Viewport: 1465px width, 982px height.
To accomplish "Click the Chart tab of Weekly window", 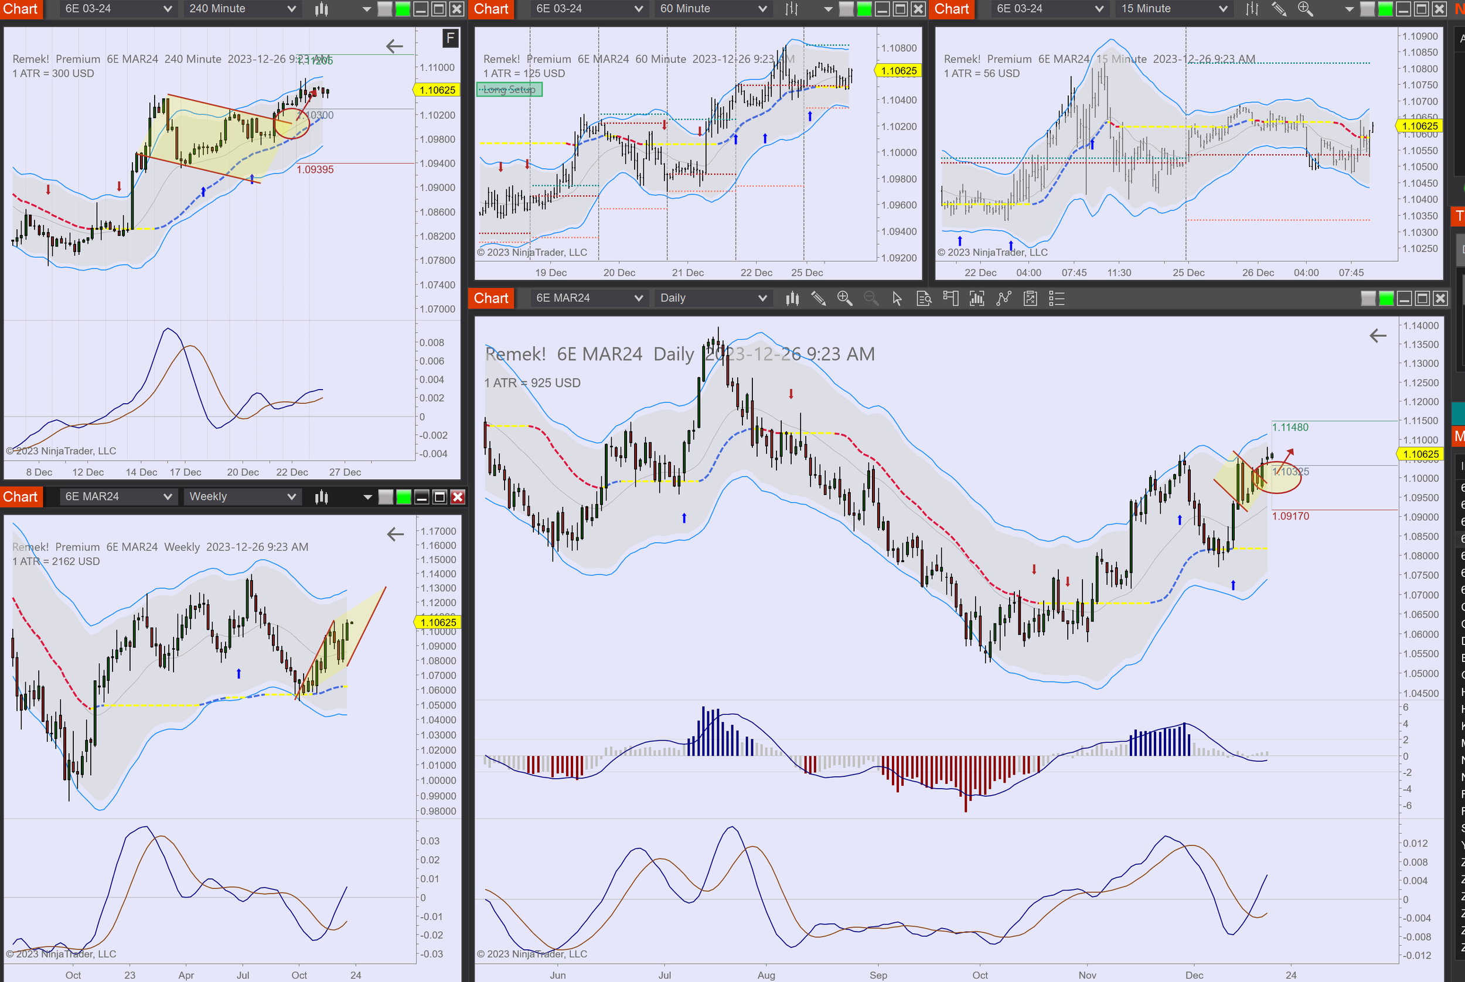I will [x=20, y=497].
